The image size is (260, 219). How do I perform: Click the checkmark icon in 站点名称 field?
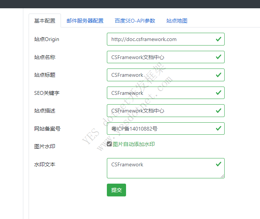coord(219,57)
